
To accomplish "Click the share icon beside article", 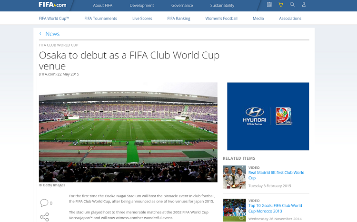I will click(44, 217).
